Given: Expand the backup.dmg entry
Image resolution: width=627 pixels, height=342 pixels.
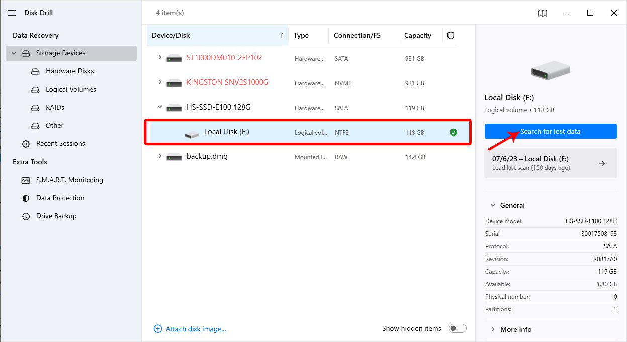Looking at the screenshot, I should 160,156.
